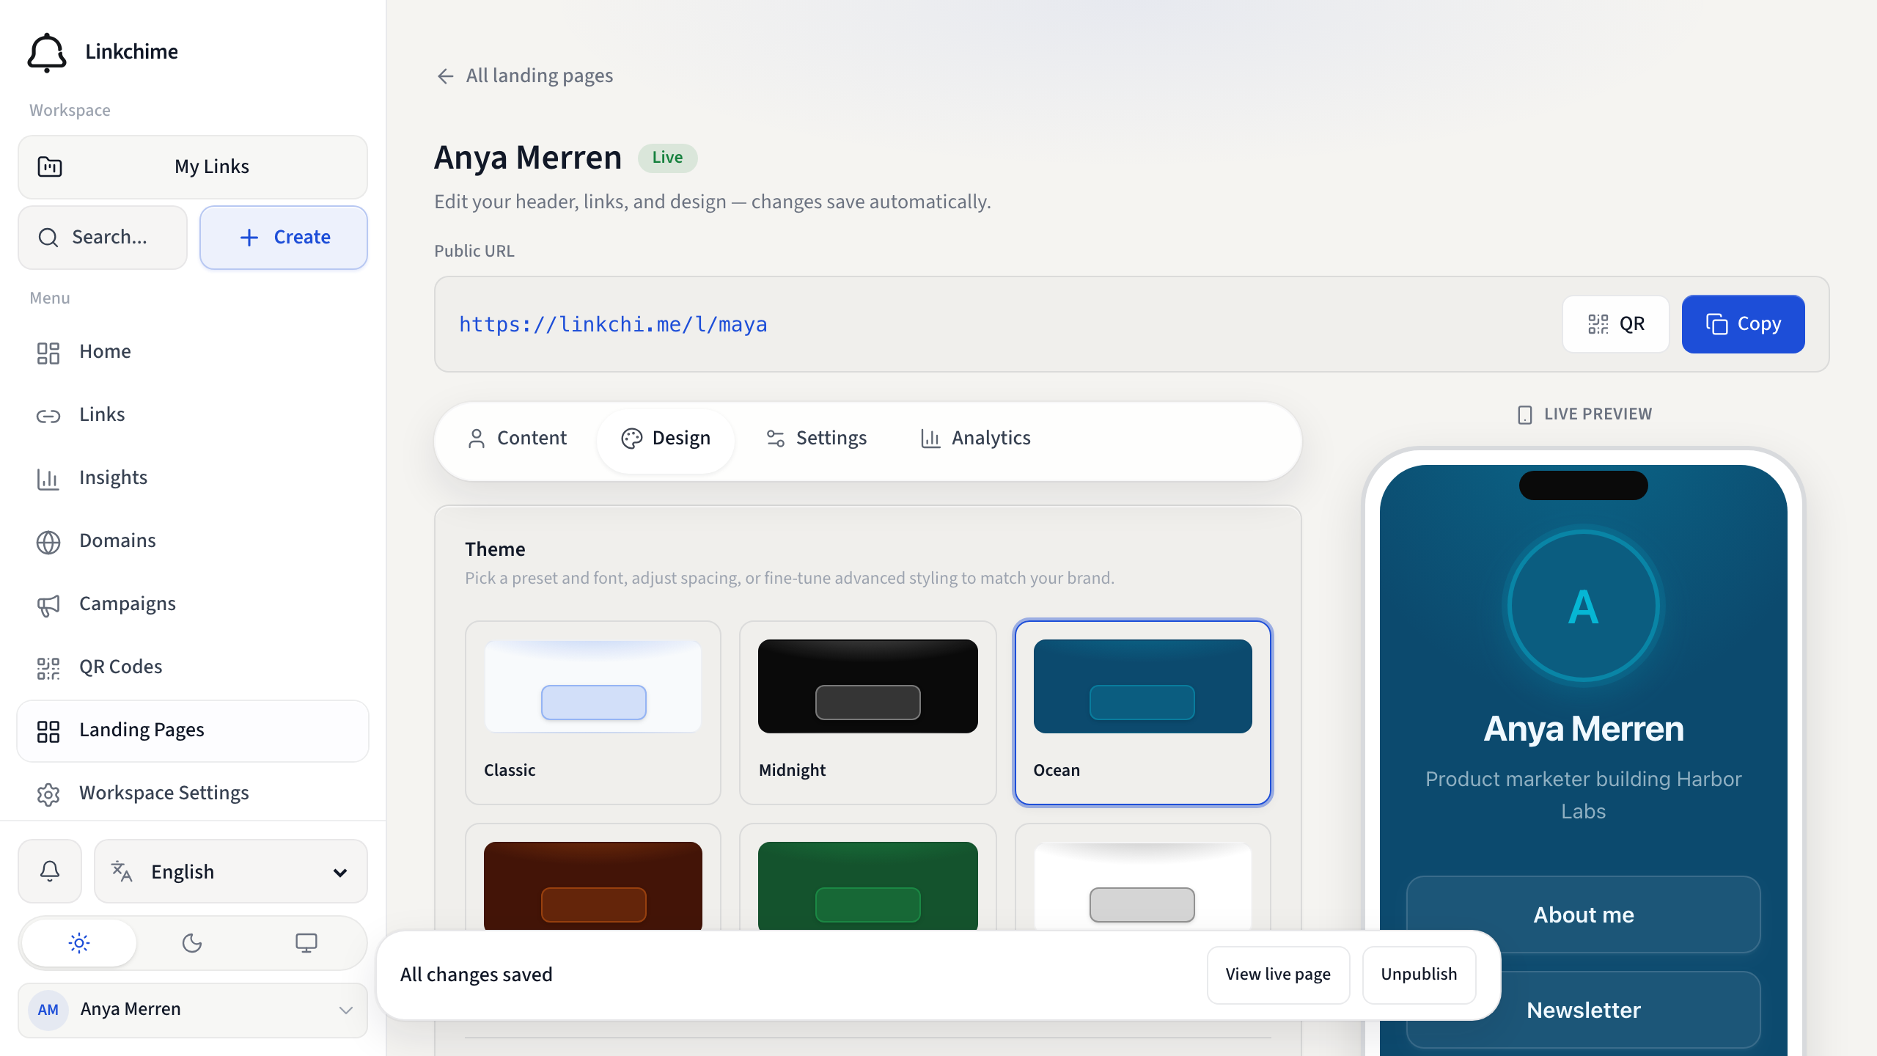Open Links from the menu
This screenshot has height=1056, width=1877.
(x=193, y=414)
